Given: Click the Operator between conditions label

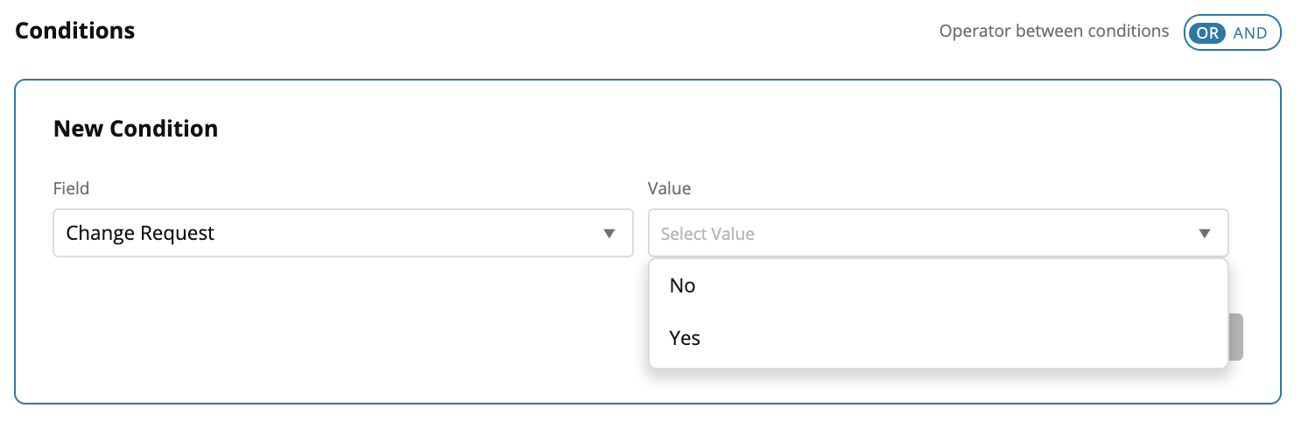Looking at the screenshot, I should click(1053, 32).
